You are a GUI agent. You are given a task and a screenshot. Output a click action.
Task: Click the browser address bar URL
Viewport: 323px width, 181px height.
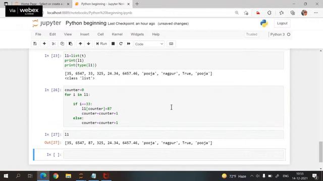click(90, 13)
